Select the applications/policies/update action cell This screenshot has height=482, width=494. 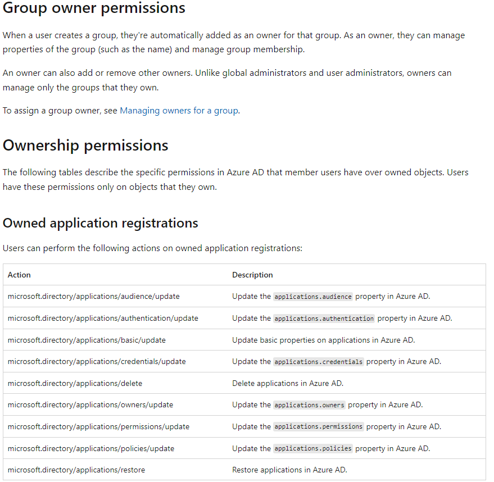(91, 448)
